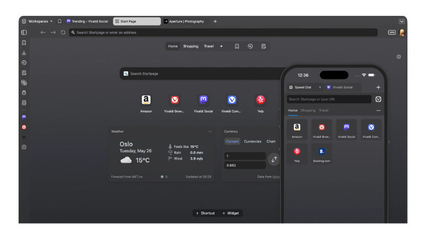Open the Notes panel in sidebar
The height and width of the screenshot is (239, 425).
coord(24,73)
